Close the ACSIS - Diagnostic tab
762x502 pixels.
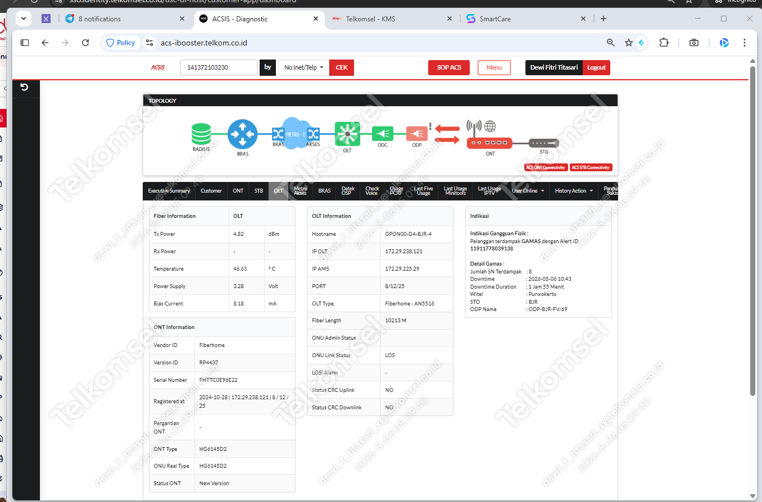pos(316,19)
